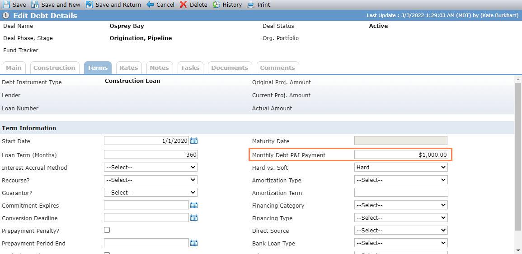Open the Start Date calendar picker
Viewport: 522px width, 254px height.
click(x=194, y=141)
